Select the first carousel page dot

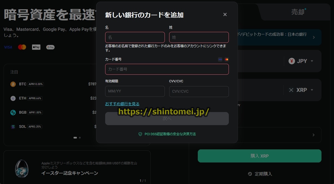pyautogui.click(x=75, y=138)
